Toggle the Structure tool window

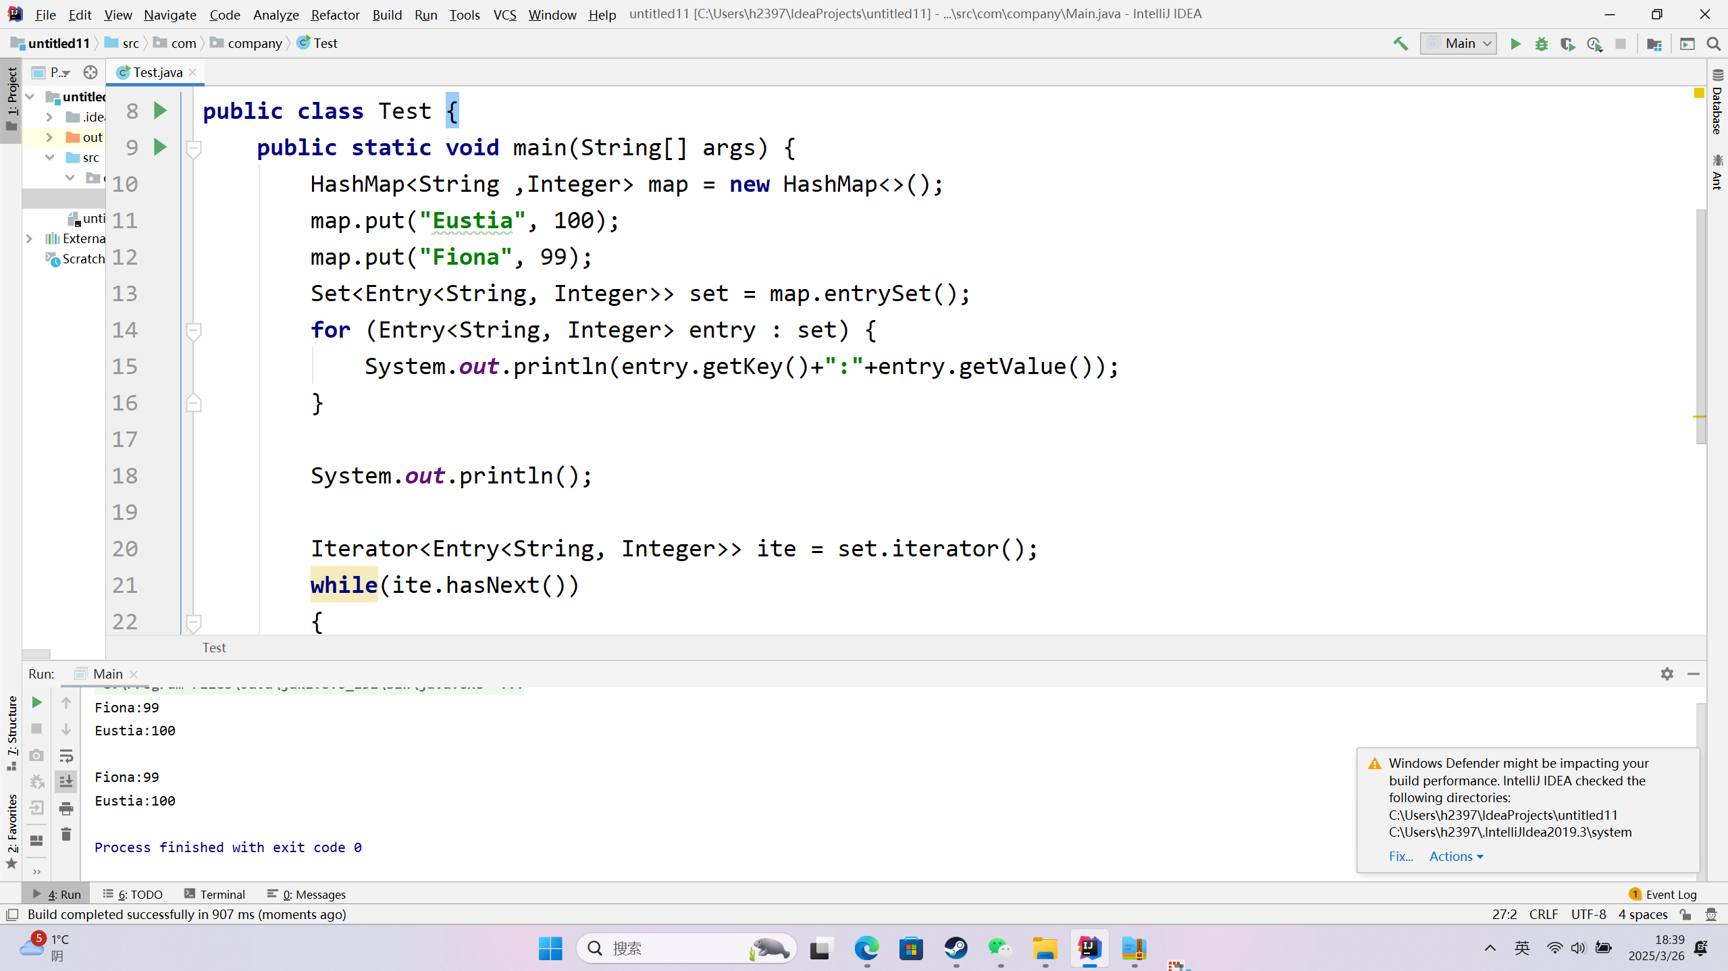[x=11, y=733]
